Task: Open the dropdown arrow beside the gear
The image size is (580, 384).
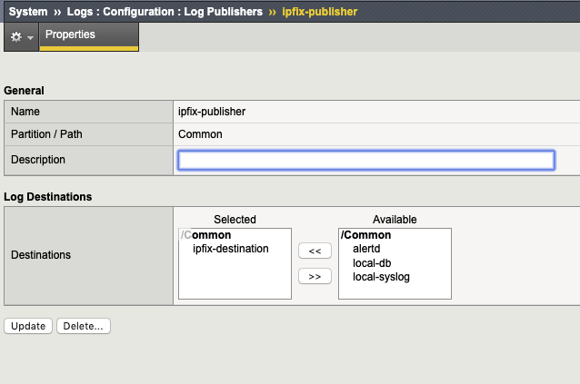Action: 30,38
